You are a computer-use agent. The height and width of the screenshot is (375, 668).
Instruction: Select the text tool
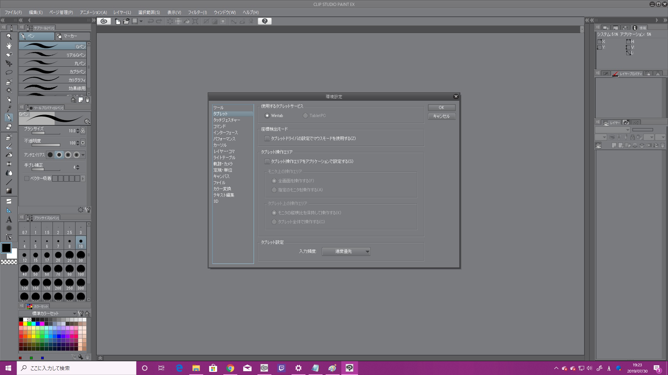pyautogui.click(x=9, y=219)
